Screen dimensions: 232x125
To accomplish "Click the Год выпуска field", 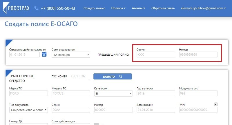I will point(156,94).
